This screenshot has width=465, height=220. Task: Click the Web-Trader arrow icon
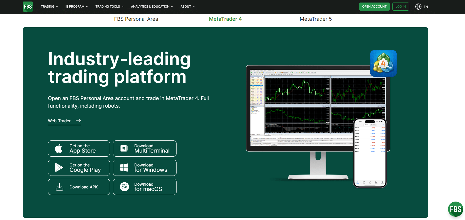(x=78, y=121)
